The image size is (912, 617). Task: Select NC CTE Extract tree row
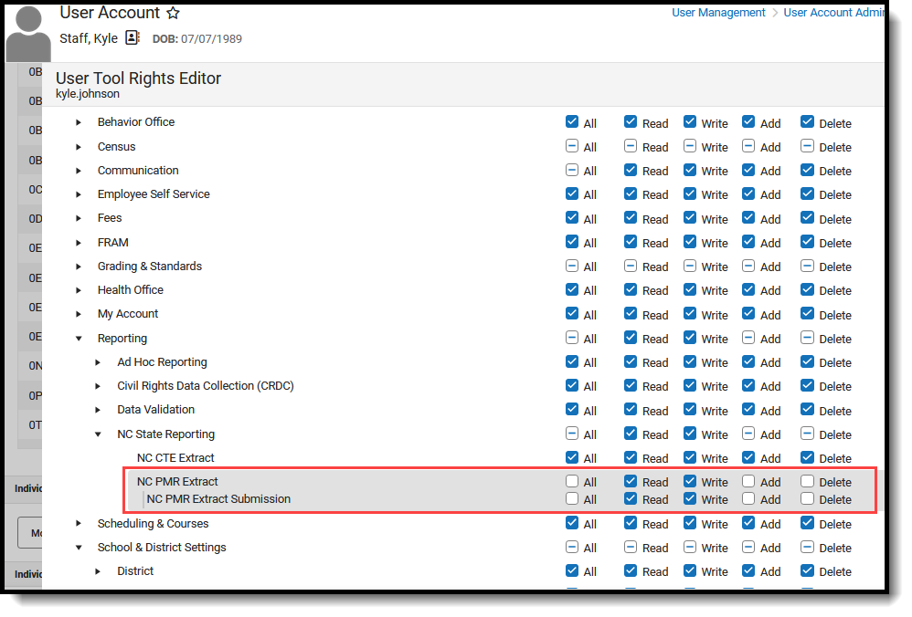(x=175, y=458)
